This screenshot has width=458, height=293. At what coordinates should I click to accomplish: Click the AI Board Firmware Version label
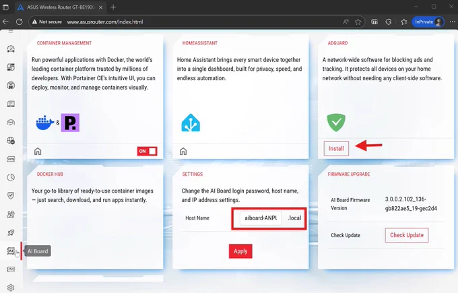point(350,204)
